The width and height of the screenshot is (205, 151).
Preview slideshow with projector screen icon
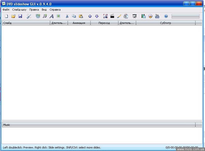pyautogui.click(x=134, y=16)
